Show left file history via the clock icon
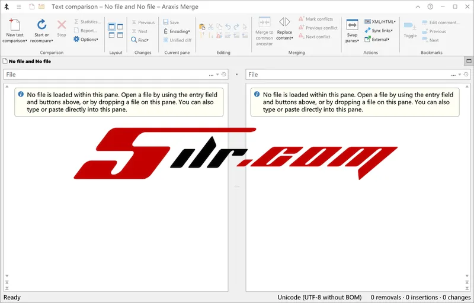 (224, 74)
